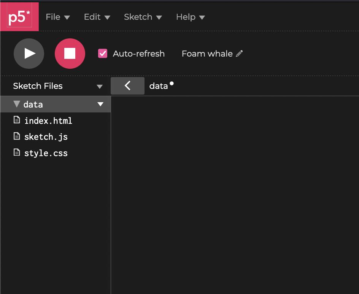Click inside the empty editor area
359x294 pixels.
[x=235, y=195]
